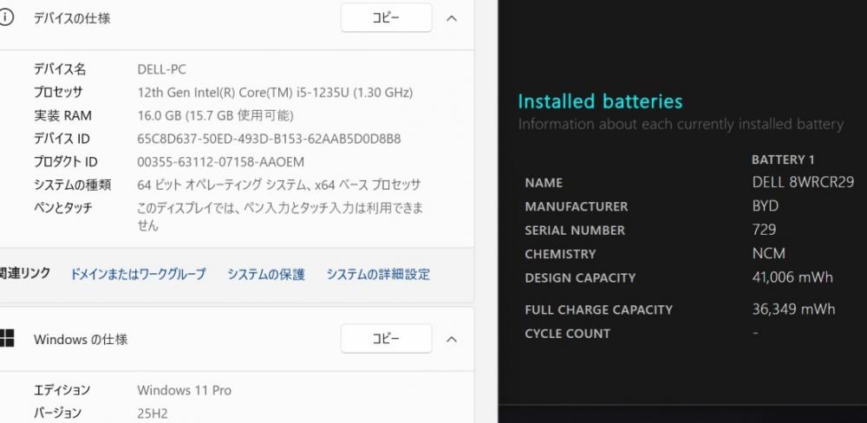
Task: Collapse the Windows の仕様 section chevron
Action: tap(452, 339)
